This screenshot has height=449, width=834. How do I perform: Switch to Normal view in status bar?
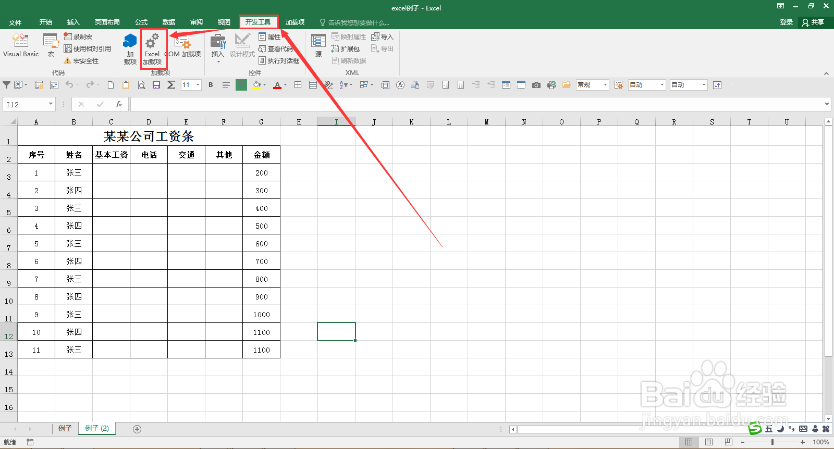(x=689, y=442)
